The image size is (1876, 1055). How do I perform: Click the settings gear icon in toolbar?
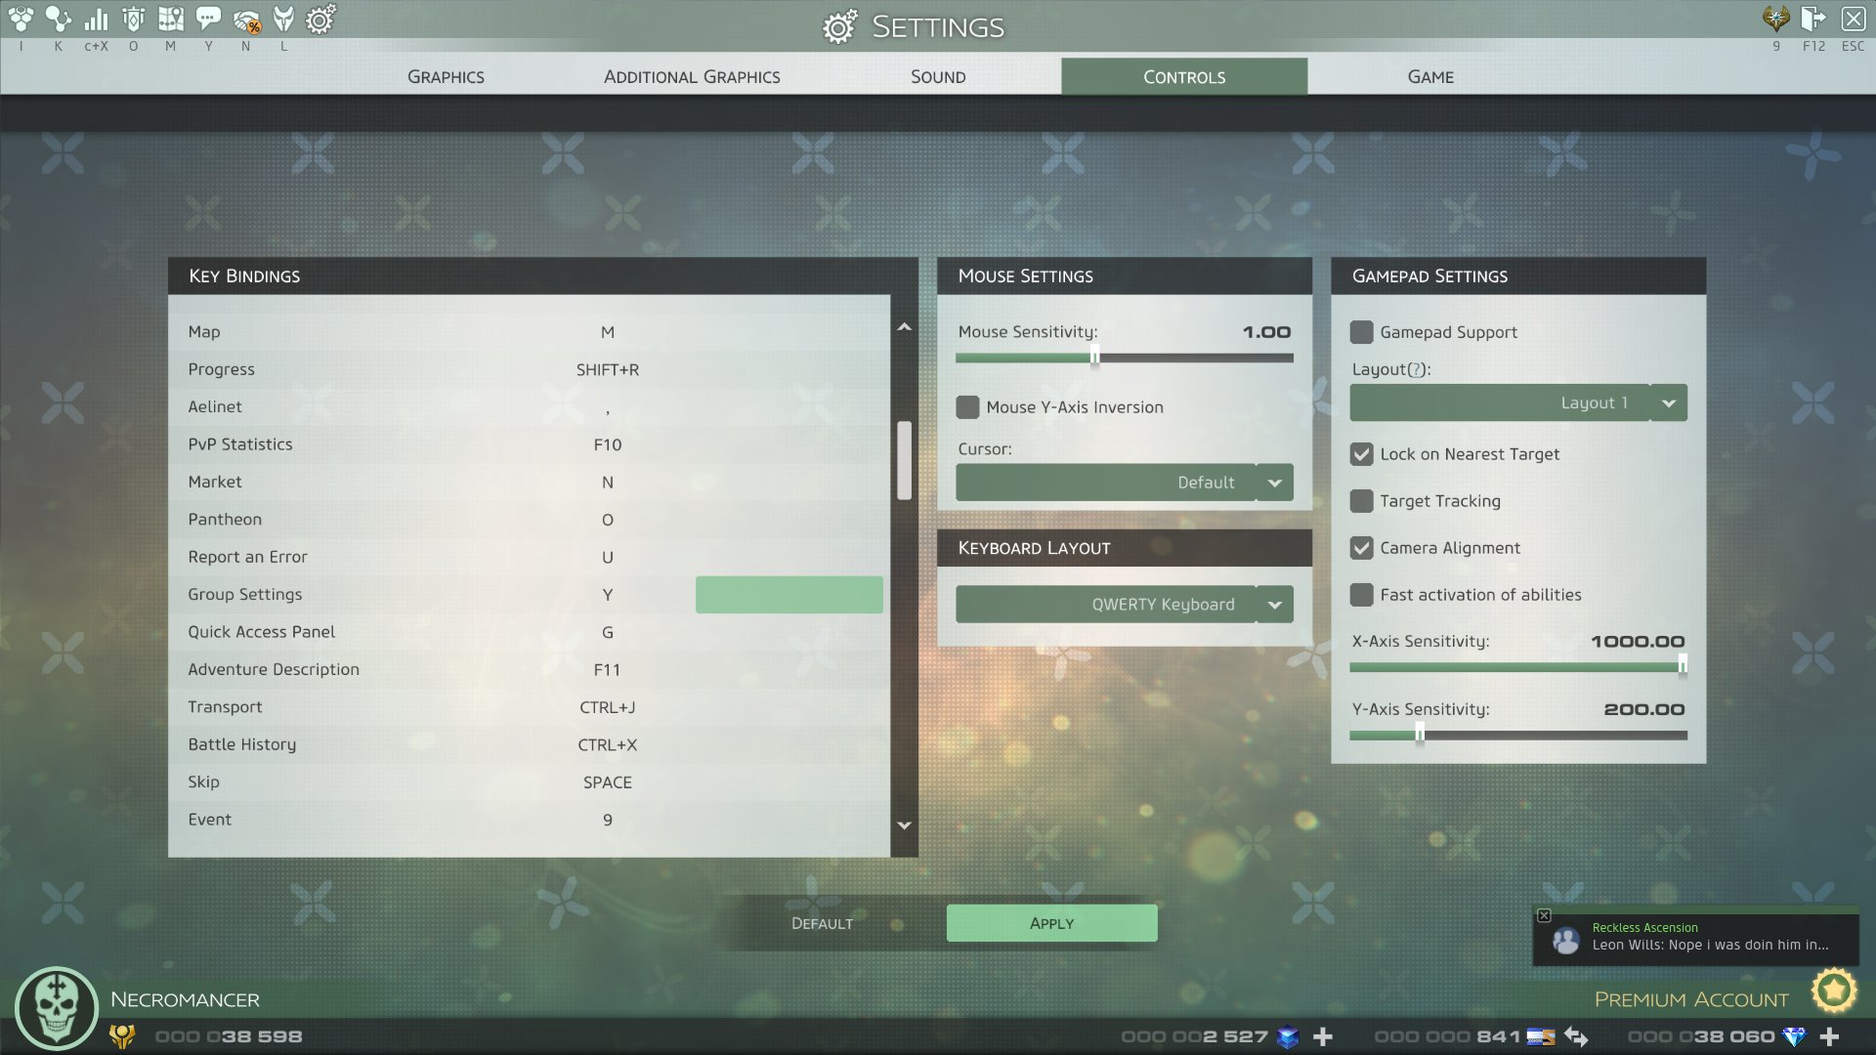(320, 19)
